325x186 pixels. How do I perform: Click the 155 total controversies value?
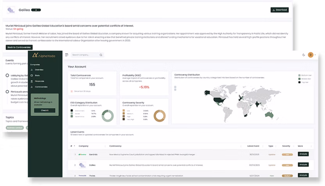coord(92,84)
